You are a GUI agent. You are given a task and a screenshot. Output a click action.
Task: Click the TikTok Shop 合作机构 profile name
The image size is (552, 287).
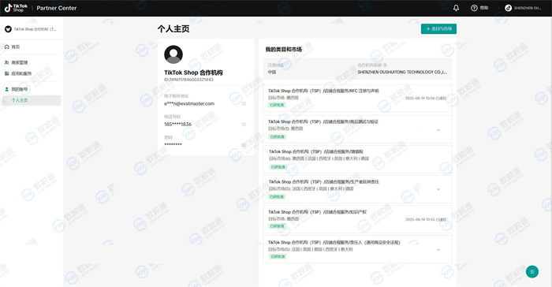(x=193, y=73)
